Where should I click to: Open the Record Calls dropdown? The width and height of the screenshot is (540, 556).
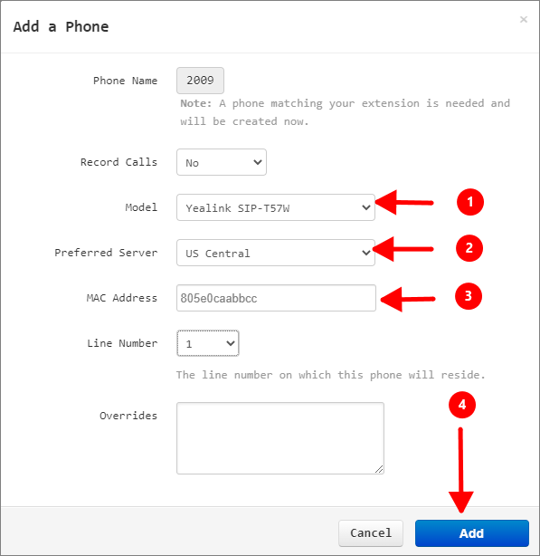(x=222, y=162)
